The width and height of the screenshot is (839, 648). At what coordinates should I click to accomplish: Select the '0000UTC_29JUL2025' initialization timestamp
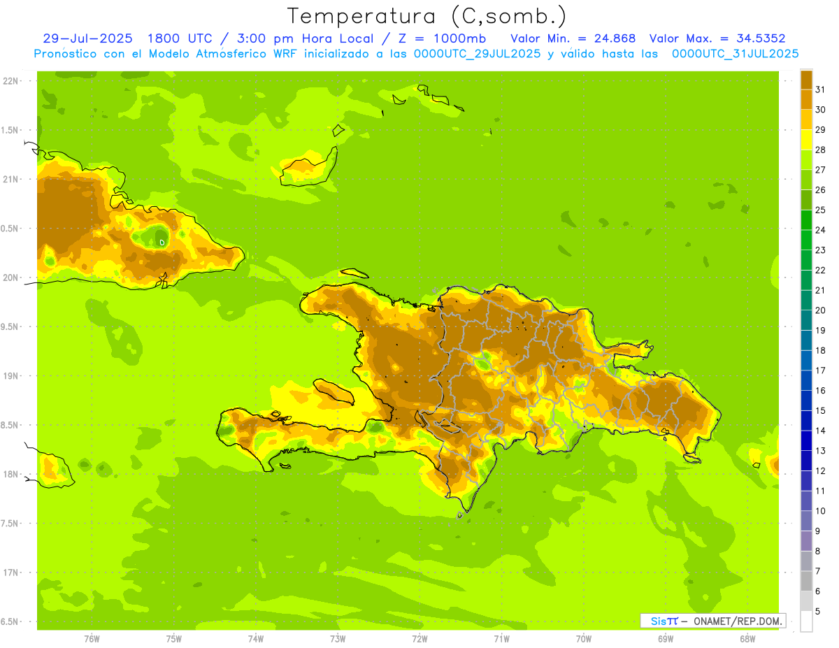pos(478,54)
